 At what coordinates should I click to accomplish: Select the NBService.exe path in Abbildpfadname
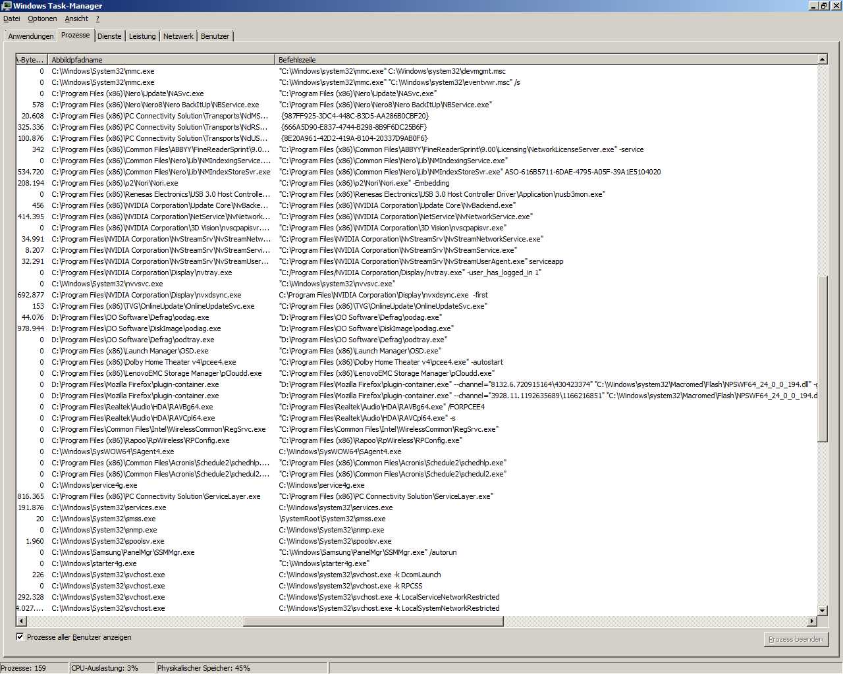[x=155, y=105]
